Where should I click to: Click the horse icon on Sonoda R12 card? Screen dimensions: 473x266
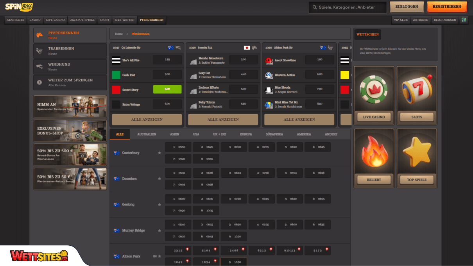[254, 48]
